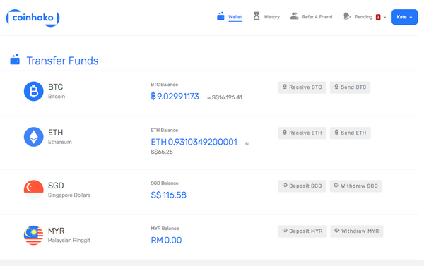Screen dimensions: 424x266
Task: Click the SGD currency name
Action: 56,186
